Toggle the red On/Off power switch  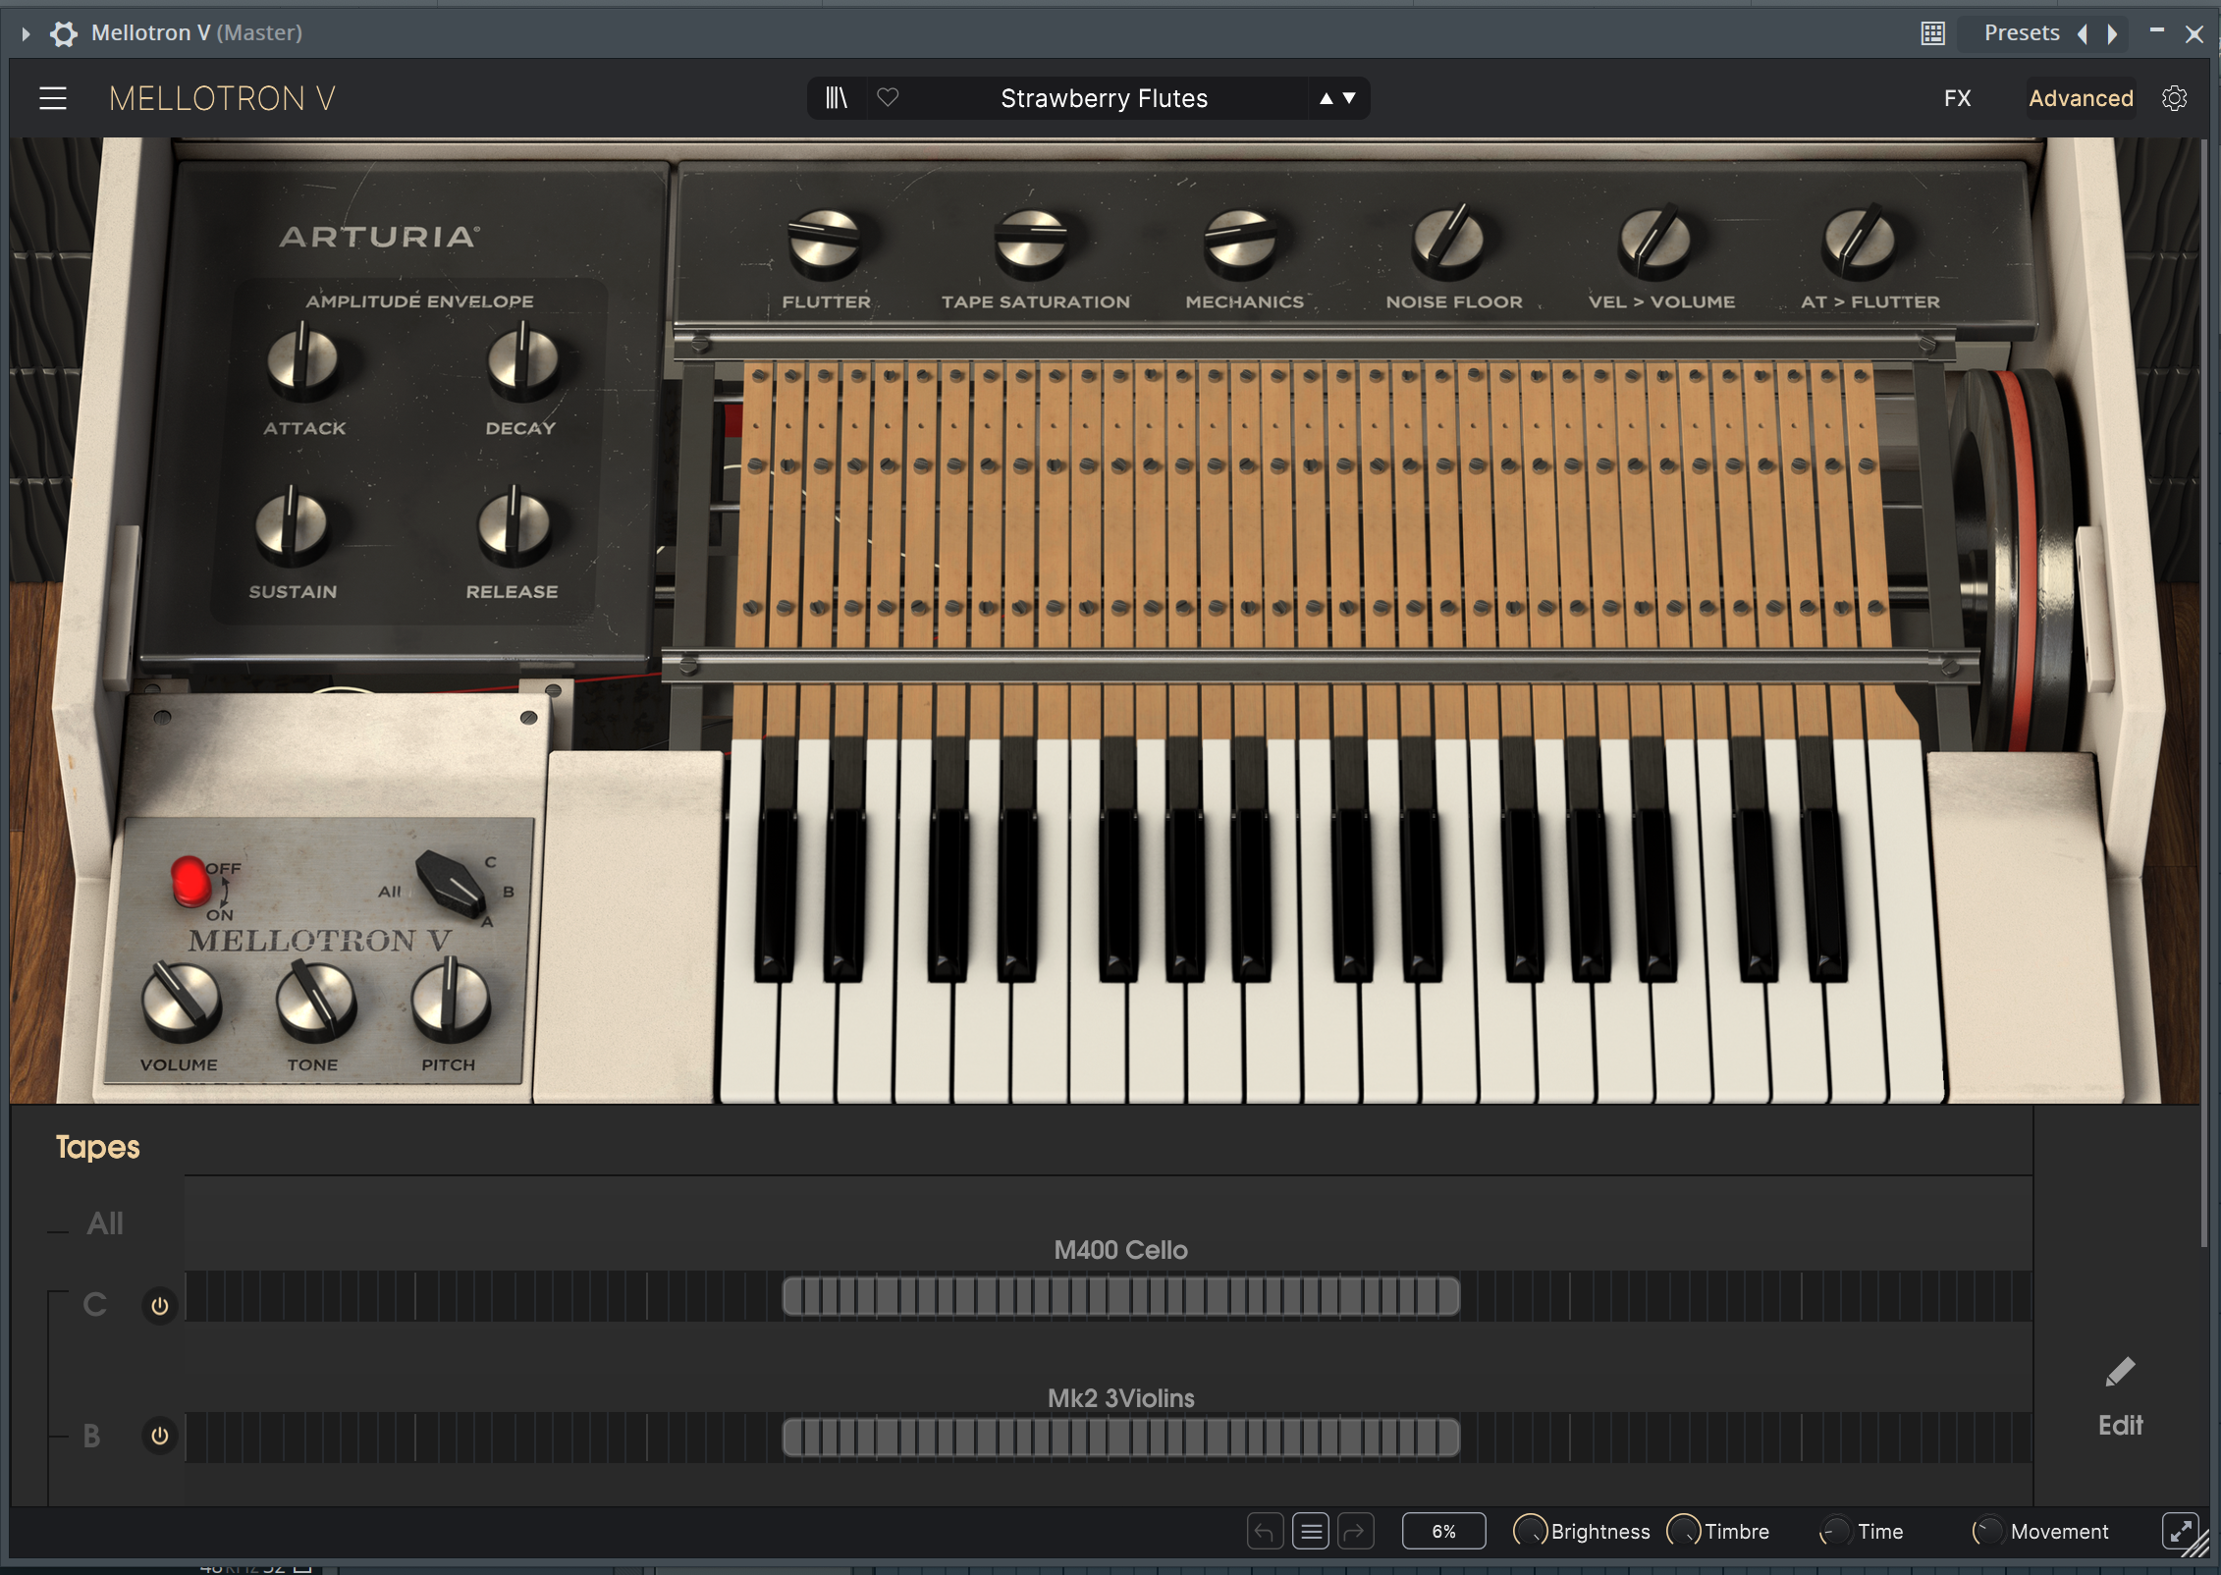pyautogui.click(x=190, y=880)
